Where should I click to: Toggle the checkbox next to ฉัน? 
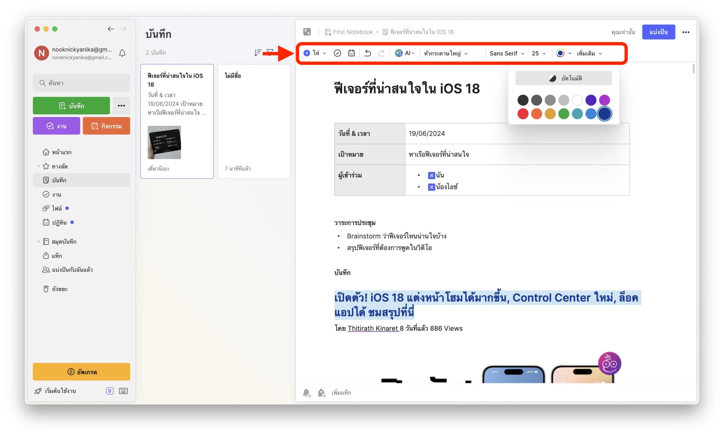(431, 175)
